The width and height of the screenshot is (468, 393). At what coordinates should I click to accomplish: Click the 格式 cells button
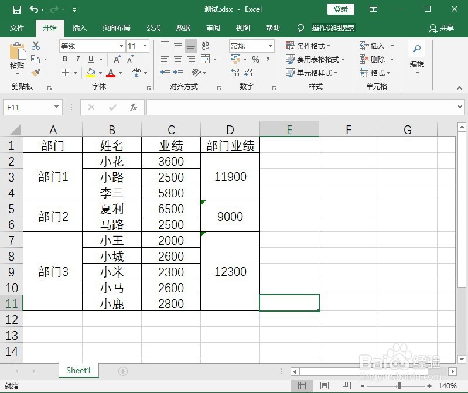coord(375,73)
